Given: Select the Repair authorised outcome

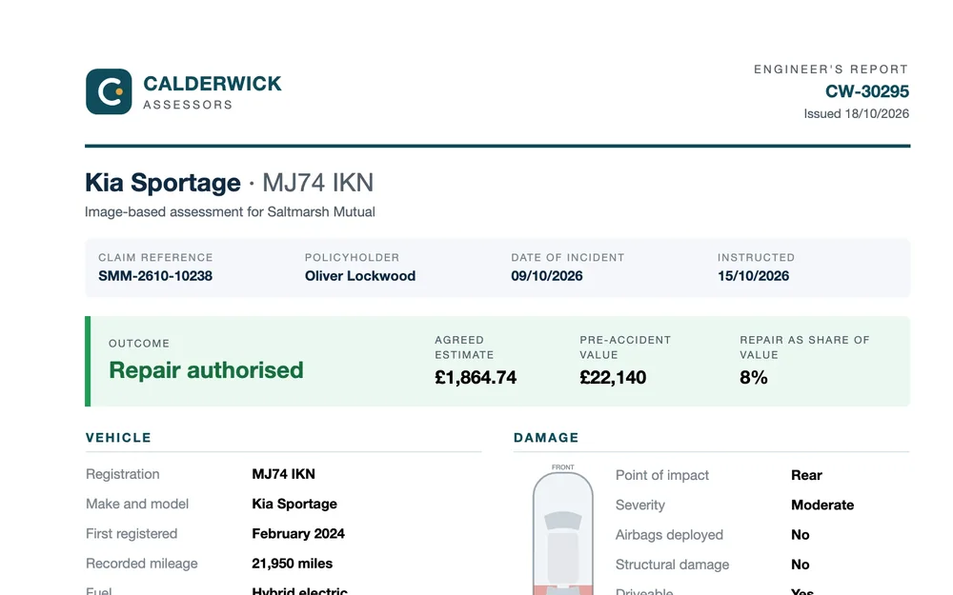Looking at the screenshot, I should pyautogui.click(x=206, y=370).
